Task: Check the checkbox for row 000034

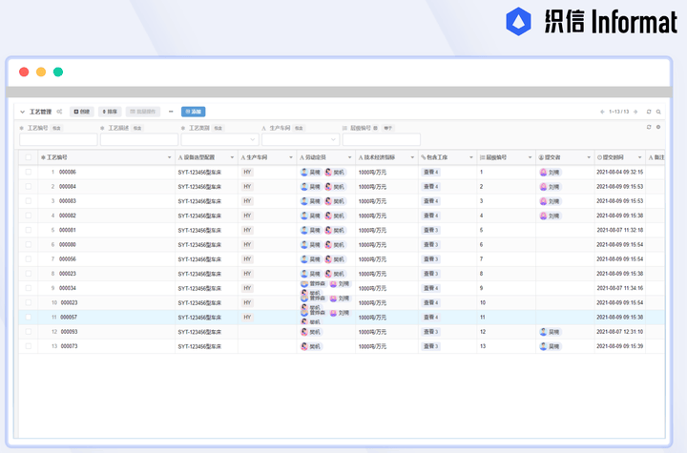Action: pos(29,288)
